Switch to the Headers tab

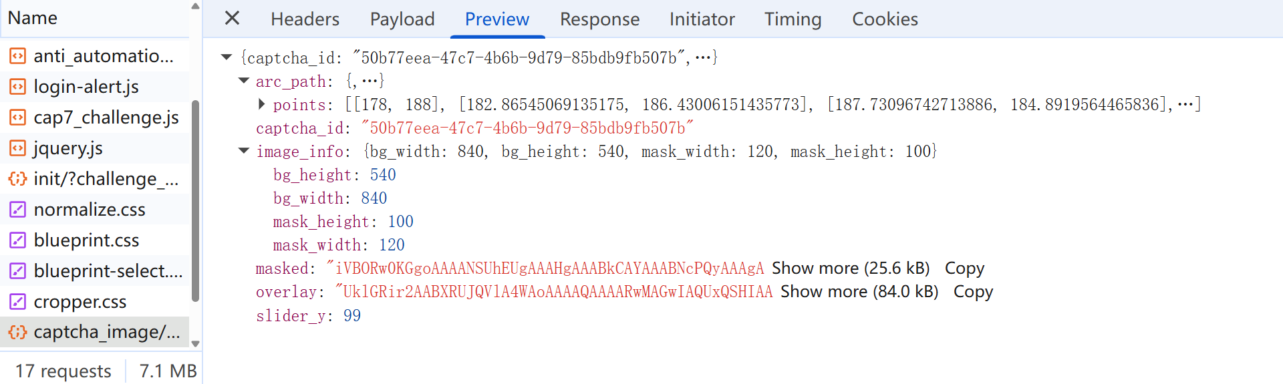(305, 19)
